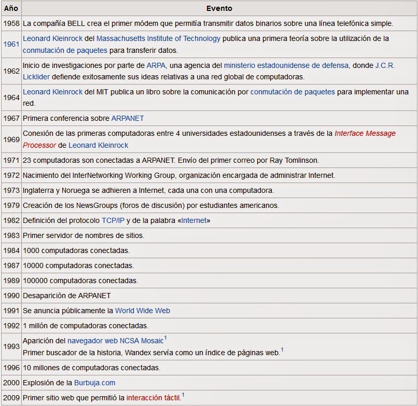Click Leonard Kleinrock link in the 1964 row
Image resolution: width=418 pixels, height=406 pixels.
pyautogui.click(x=52, y=92)
